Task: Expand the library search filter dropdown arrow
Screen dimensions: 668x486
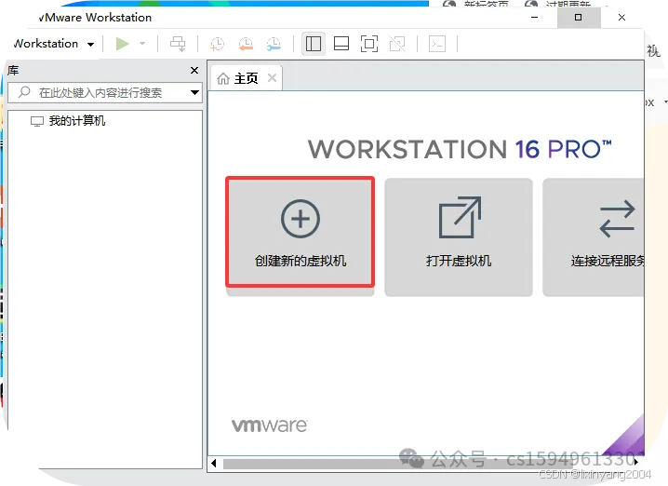Action: (x=194, y=92)
